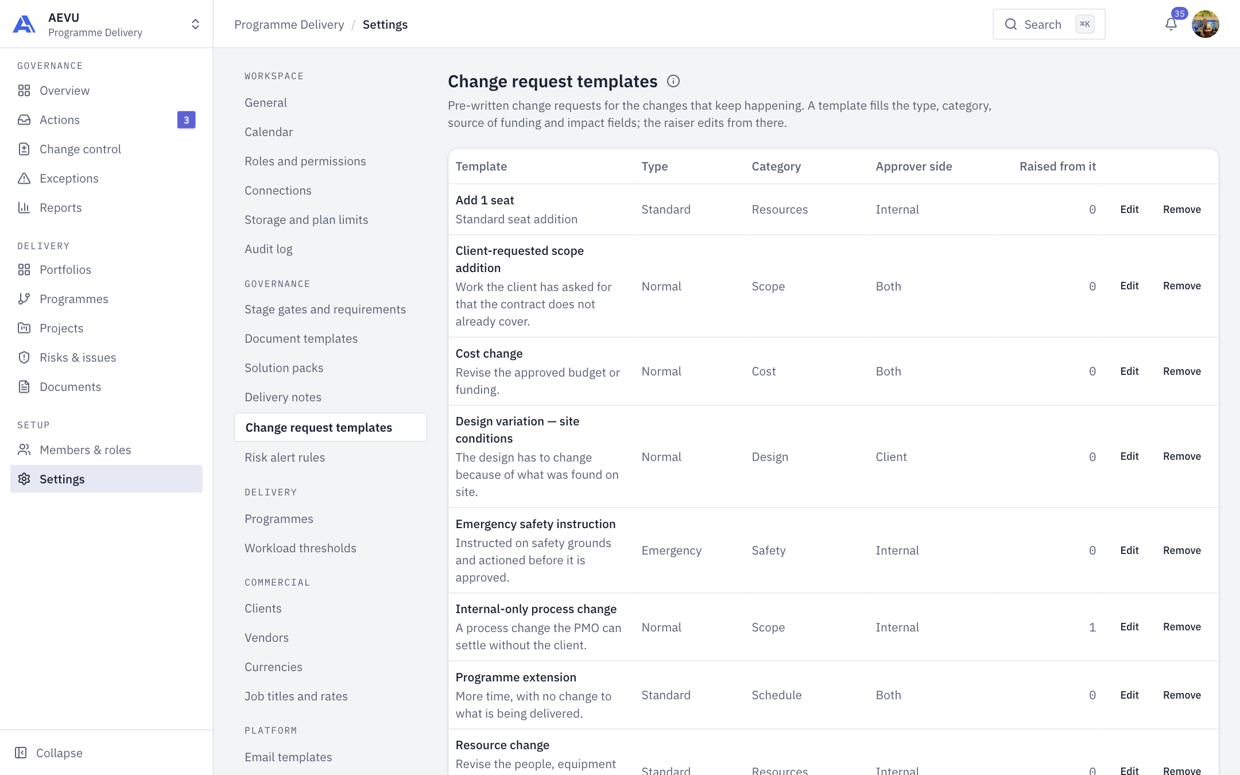Open Stage gates and requirements settings
This screenshot has width=1240, height=775.
coord(325,309)
